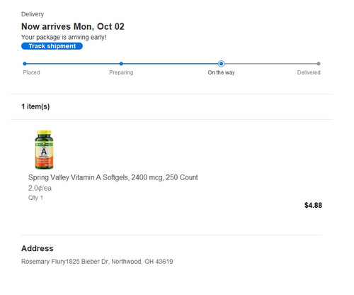Click the On the way label
The image size is (354, 295).
[221, 72]
